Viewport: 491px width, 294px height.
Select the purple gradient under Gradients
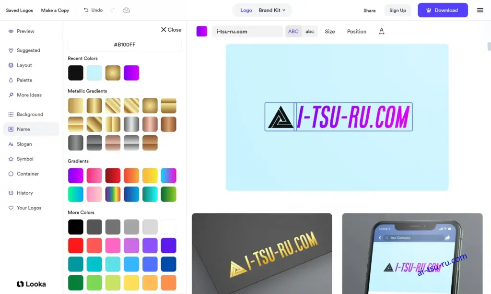point(76,176)
